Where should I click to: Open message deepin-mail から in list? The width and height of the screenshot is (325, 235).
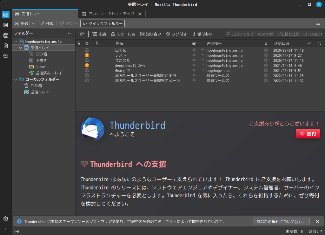pos(130,66)
